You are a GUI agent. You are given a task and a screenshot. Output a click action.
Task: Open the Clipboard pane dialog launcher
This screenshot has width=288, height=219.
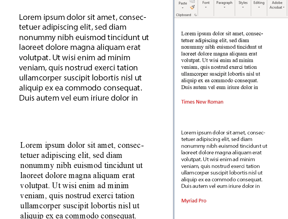[x=195, y=15]
